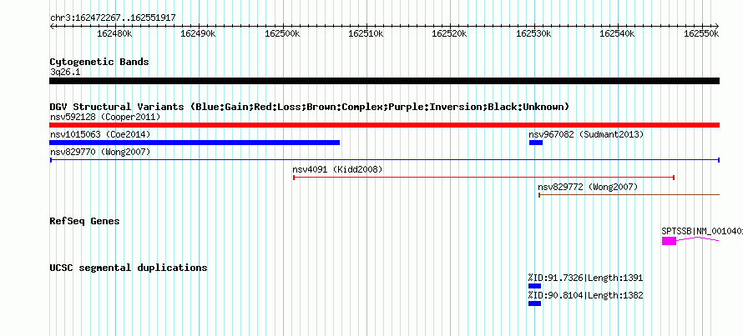
Task: Select the Cytogenetic Bands track title
Action: coord(99,62)
